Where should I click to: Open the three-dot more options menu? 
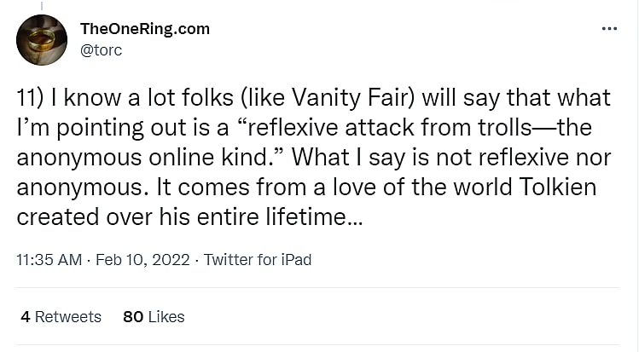click(x=609, y=28)
